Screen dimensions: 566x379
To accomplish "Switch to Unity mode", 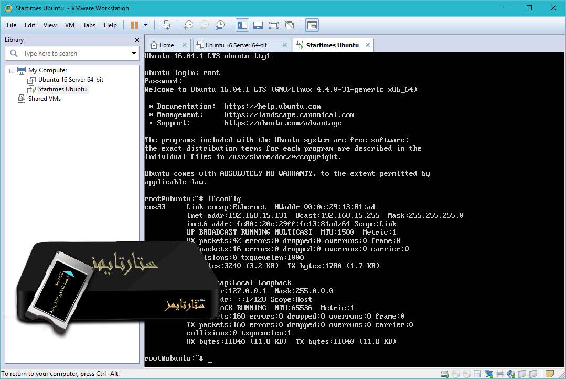I will [x=289, y=25].
